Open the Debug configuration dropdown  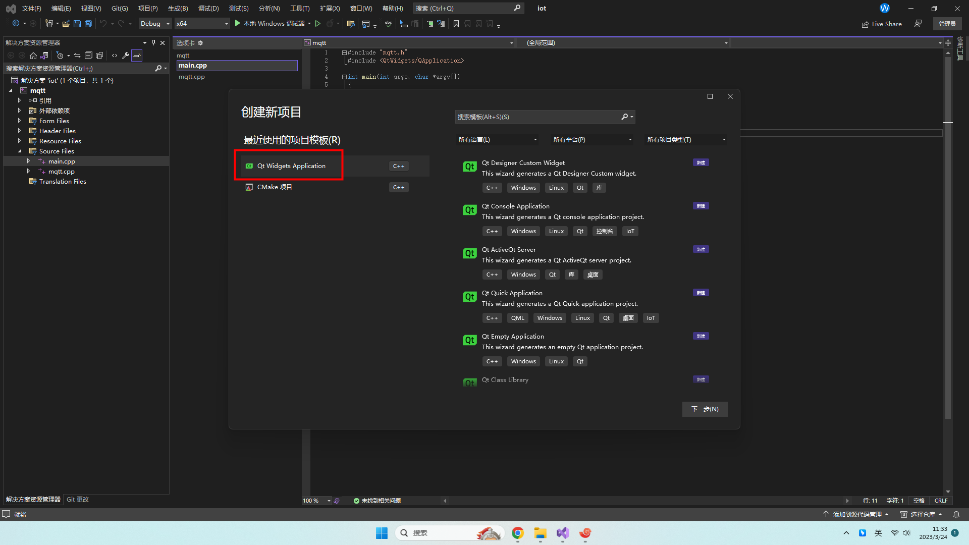[155, 24]
